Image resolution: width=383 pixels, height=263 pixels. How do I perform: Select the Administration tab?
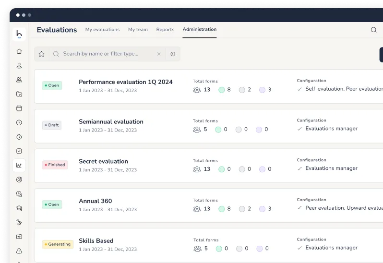pos(200,29)
